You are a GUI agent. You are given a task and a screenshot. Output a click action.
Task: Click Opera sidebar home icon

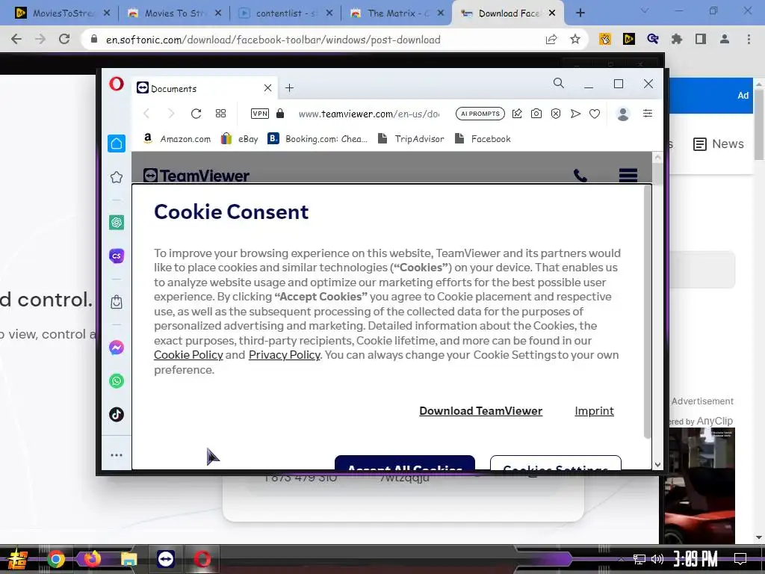coord(117,143)
